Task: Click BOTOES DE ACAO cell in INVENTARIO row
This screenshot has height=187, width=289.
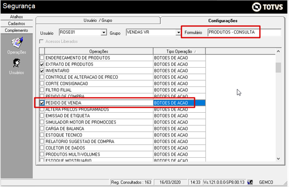Action: click(179, 71)
